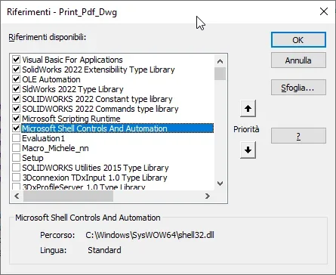Screen dimensions: 336x275
Task: Select 'SldWorks 2022 Type Library' row text
Action: (72, 89)
